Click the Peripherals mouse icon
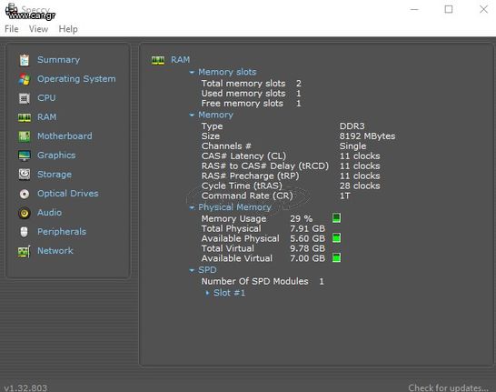This screenshot has height=392, width=496. 25,232
